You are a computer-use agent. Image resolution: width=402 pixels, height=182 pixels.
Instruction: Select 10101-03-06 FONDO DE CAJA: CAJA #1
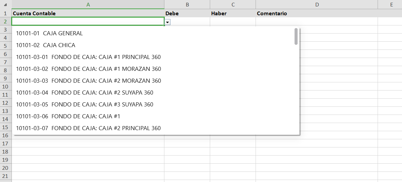(156, 116)
